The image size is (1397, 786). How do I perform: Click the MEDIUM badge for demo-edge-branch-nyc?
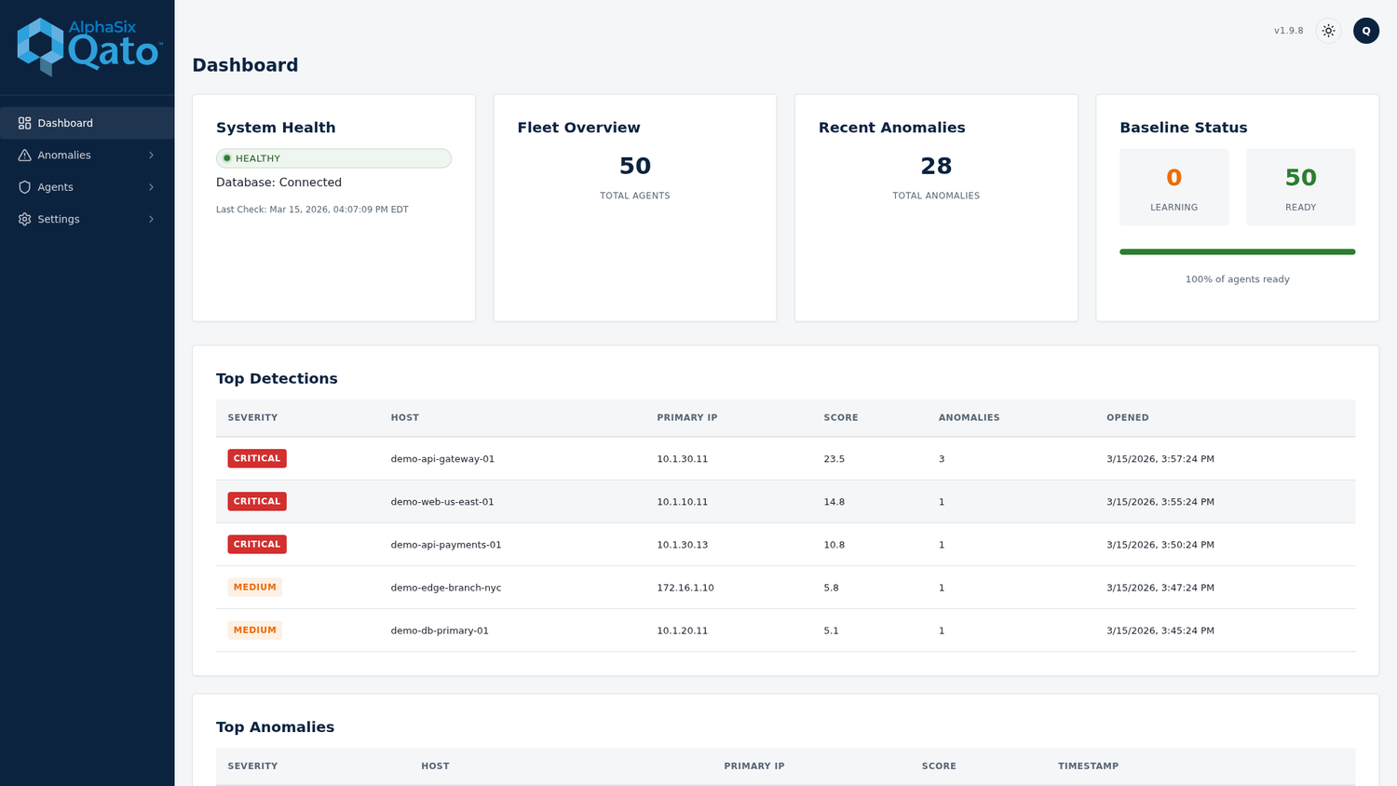pyautogui.click(x=254, y=587)
